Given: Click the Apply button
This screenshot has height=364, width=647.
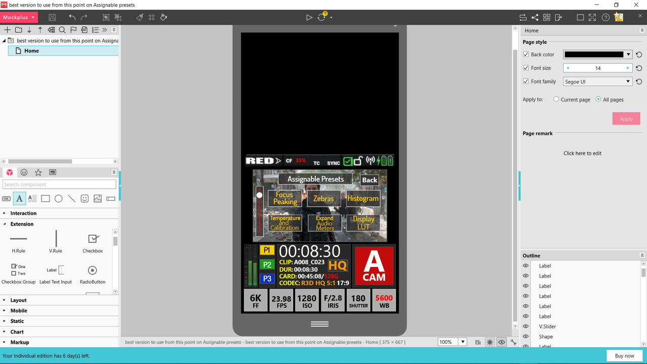Looking at the screenshot, I should (x=626, y=119).
